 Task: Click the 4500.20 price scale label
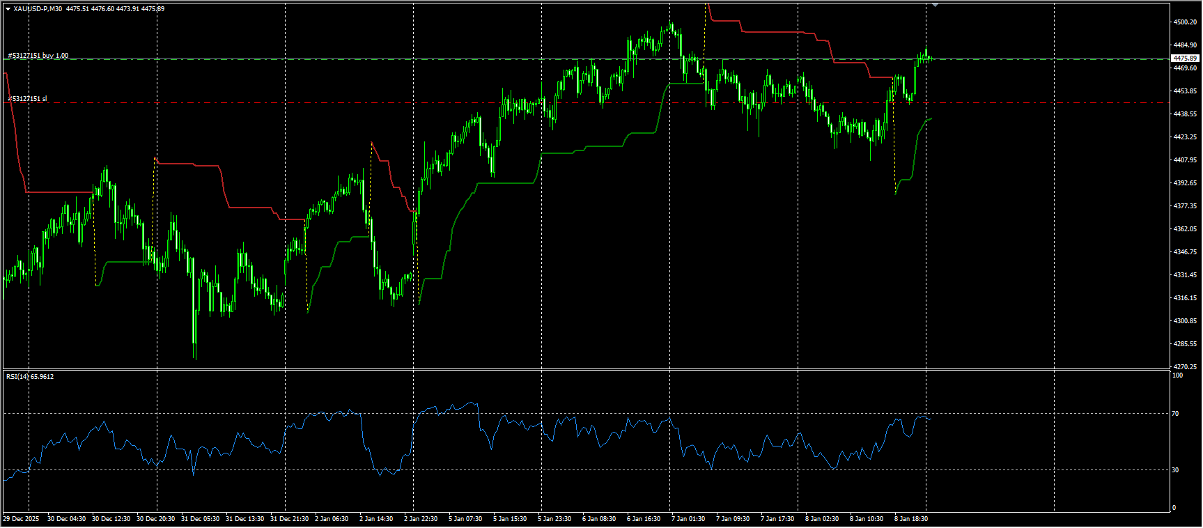click(1184, 22)
